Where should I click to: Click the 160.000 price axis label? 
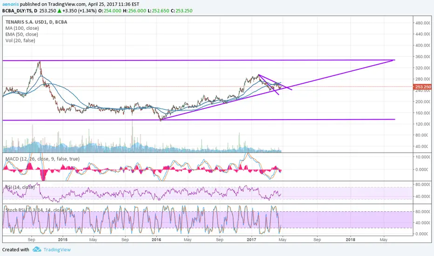click(423, 113)
